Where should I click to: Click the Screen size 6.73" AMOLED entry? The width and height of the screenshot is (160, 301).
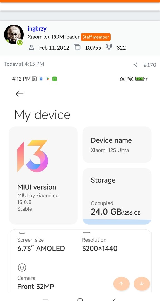coord(41,245)
